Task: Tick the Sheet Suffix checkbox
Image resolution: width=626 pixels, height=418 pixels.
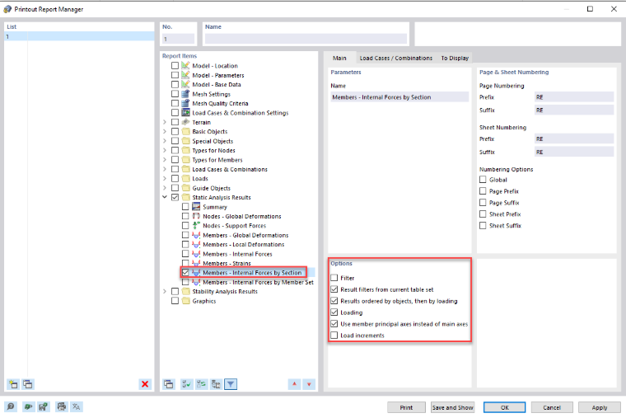Action: pyautogui.click(x=483, y=225)
